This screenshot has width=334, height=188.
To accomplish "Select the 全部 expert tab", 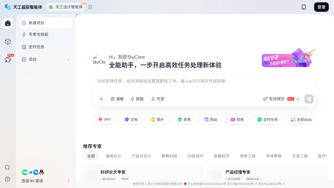I will click(91, 156).
